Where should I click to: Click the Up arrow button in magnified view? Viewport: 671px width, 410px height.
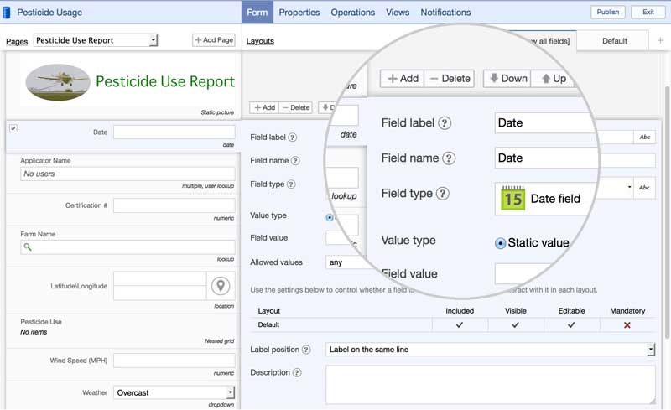click(x=554, y=79)
